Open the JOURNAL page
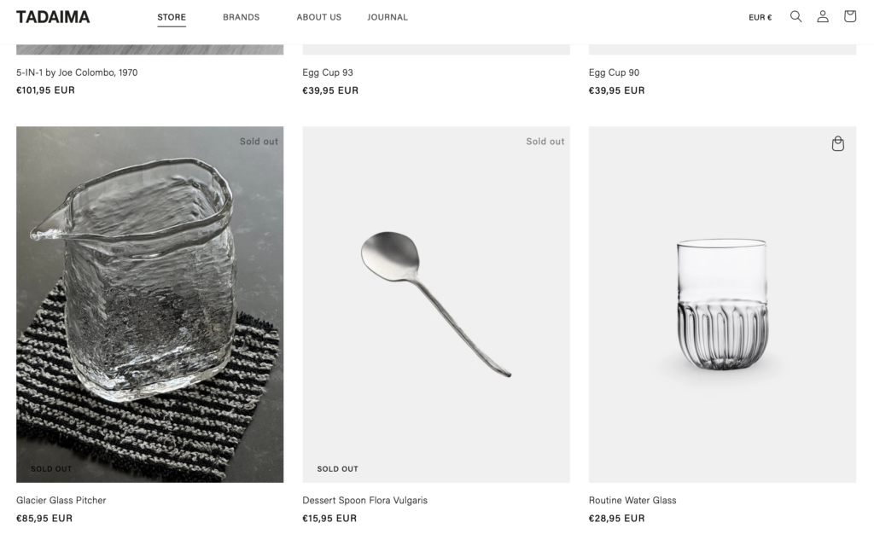This screenshot has height=540, width=874. pyautogui.click(x=387, y=17)
